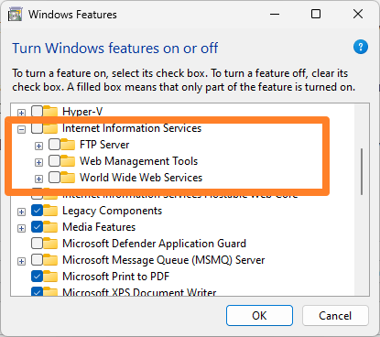Click the Media Features folder icon
This screenshot has height=337, width=380.
click(x=50, y=227)
